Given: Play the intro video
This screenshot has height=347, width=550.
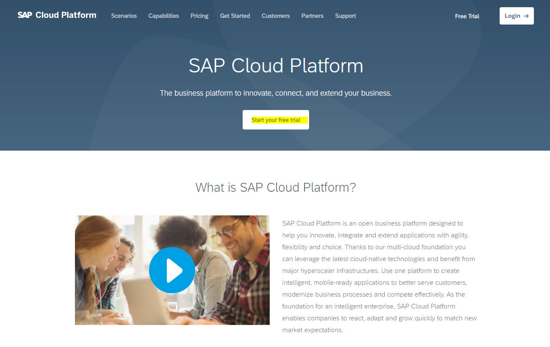Looking at the screenshot, I should [172, 270].
